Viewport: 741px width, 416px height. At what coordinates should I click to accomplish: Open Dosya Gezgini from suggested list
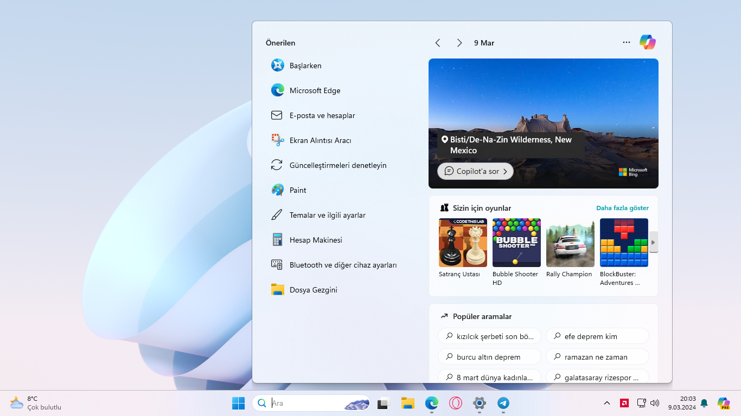[313, 290]
